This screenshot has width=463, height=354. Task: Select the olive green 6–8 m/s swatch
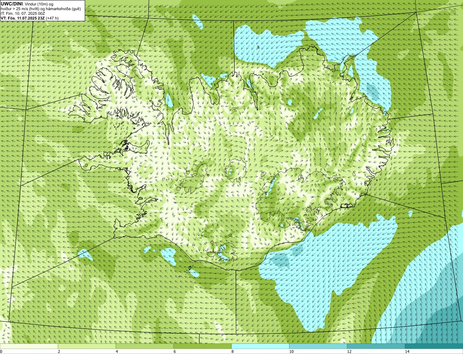click(x=203, y=346)
